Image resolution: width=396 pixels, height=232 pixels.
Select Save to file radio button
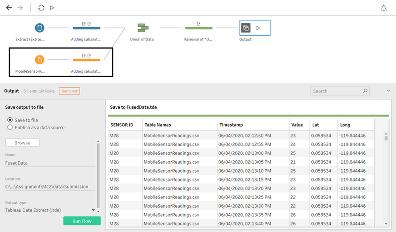click(x=10, y=120)
